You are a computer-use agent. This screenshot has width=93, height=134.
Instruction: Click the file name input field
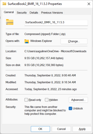click(x=56, y=23)
